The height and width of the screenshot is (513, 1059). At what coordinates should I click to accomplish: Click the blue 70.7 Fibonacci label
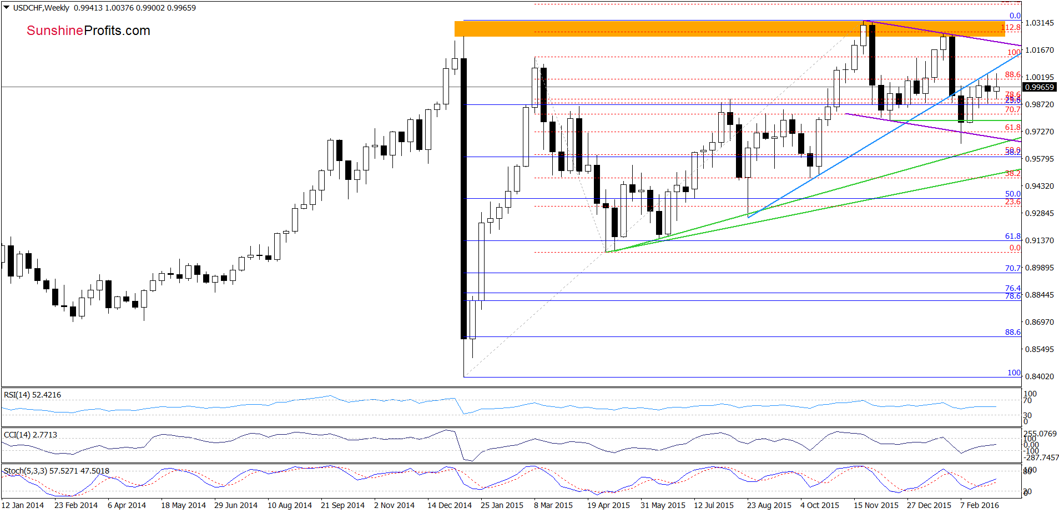point(1013,268)
